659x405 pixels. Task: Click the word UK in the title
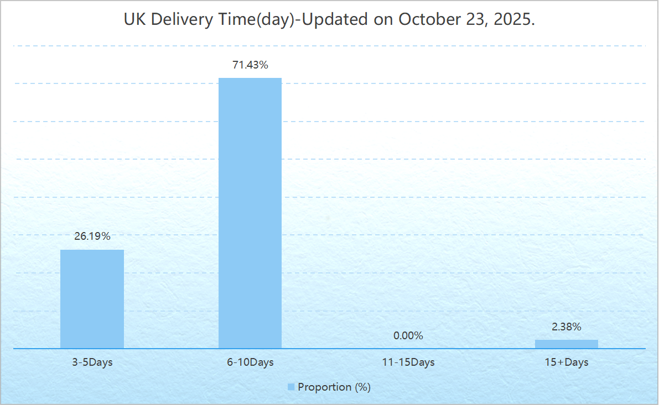point(134,20)
